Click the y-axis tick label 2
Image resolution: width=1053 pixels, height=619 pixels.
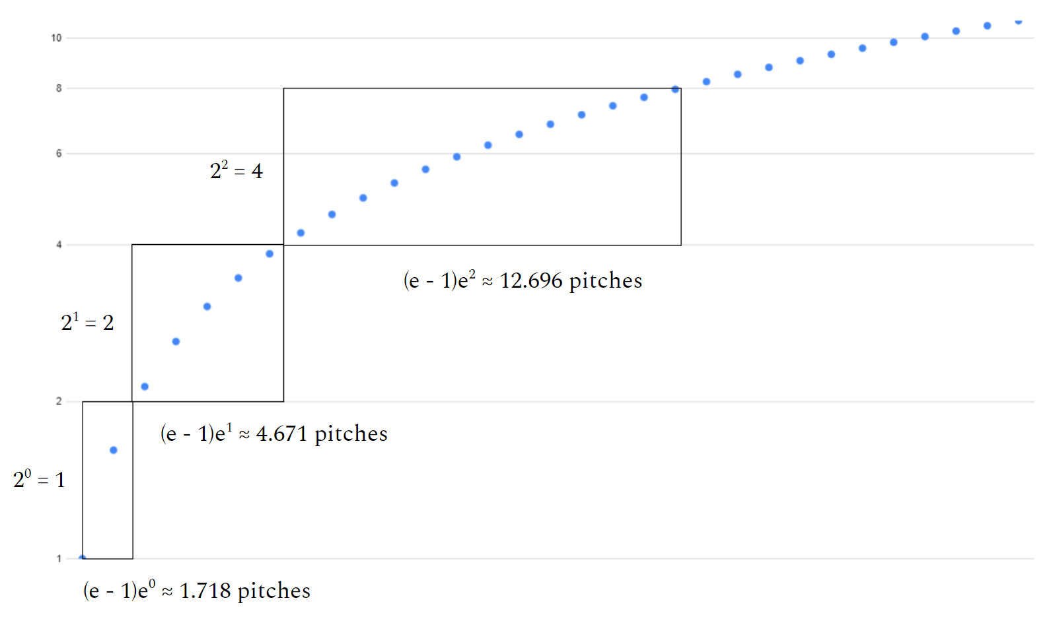[x=59, y=401]
